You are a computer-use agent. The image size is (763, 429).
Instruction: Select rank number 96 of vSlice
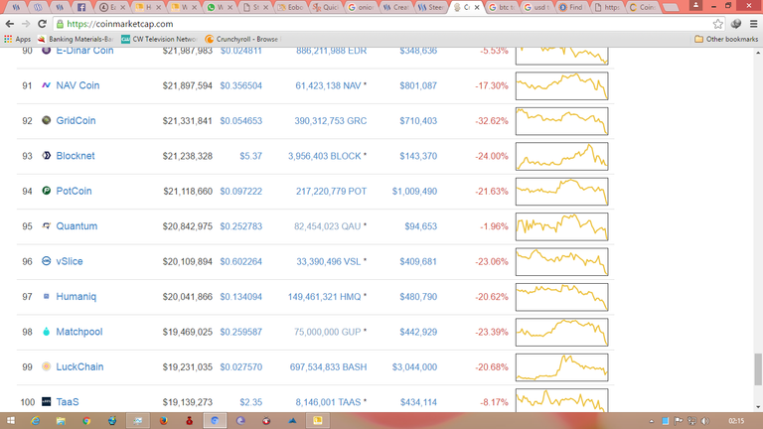pyautogui.click(x=27, y=262)
